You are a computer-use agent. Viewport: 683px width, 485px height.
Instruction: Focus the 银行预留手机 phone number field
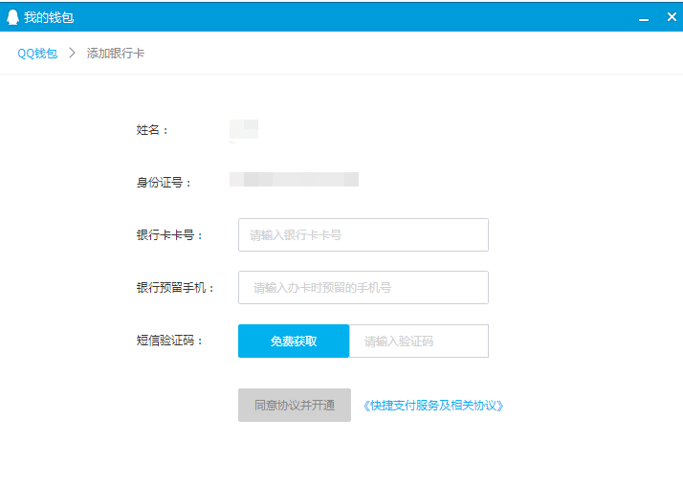tap(364, 288)
